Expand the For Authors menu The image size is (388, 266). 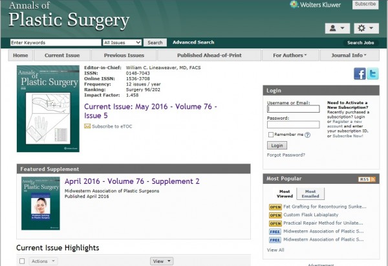pos(290,55)
